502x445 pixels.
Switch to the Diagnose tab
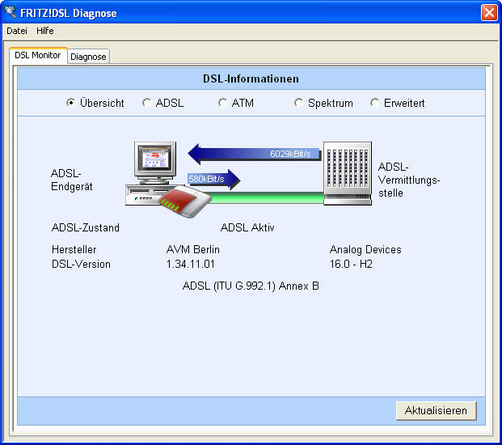click(88, 57)
